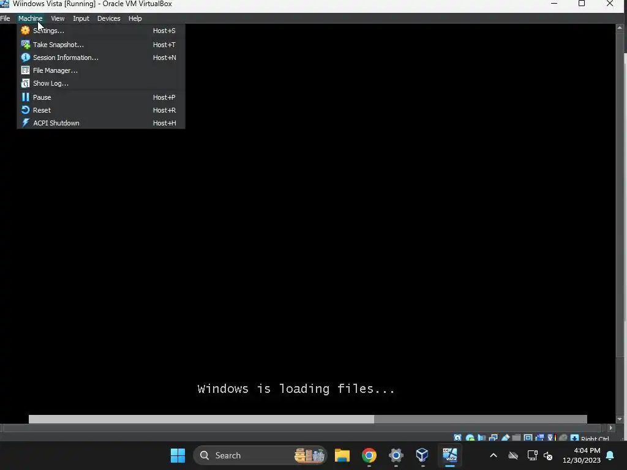
Task: Click the Vista VM taskbar icon
Action: pos(450,455)
